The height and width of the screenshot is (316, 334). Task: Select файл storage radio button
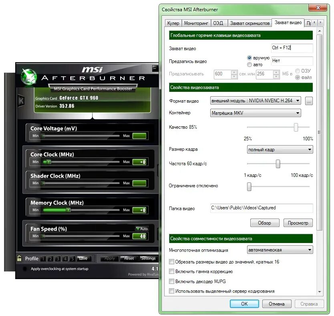coord(298,77)
